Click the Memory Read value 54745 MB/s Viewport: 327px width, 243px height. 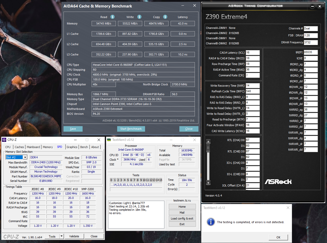point(104,23)
